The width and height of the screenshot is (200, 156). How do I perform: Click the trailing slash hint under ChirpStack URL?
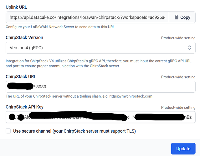coord(79,96)
